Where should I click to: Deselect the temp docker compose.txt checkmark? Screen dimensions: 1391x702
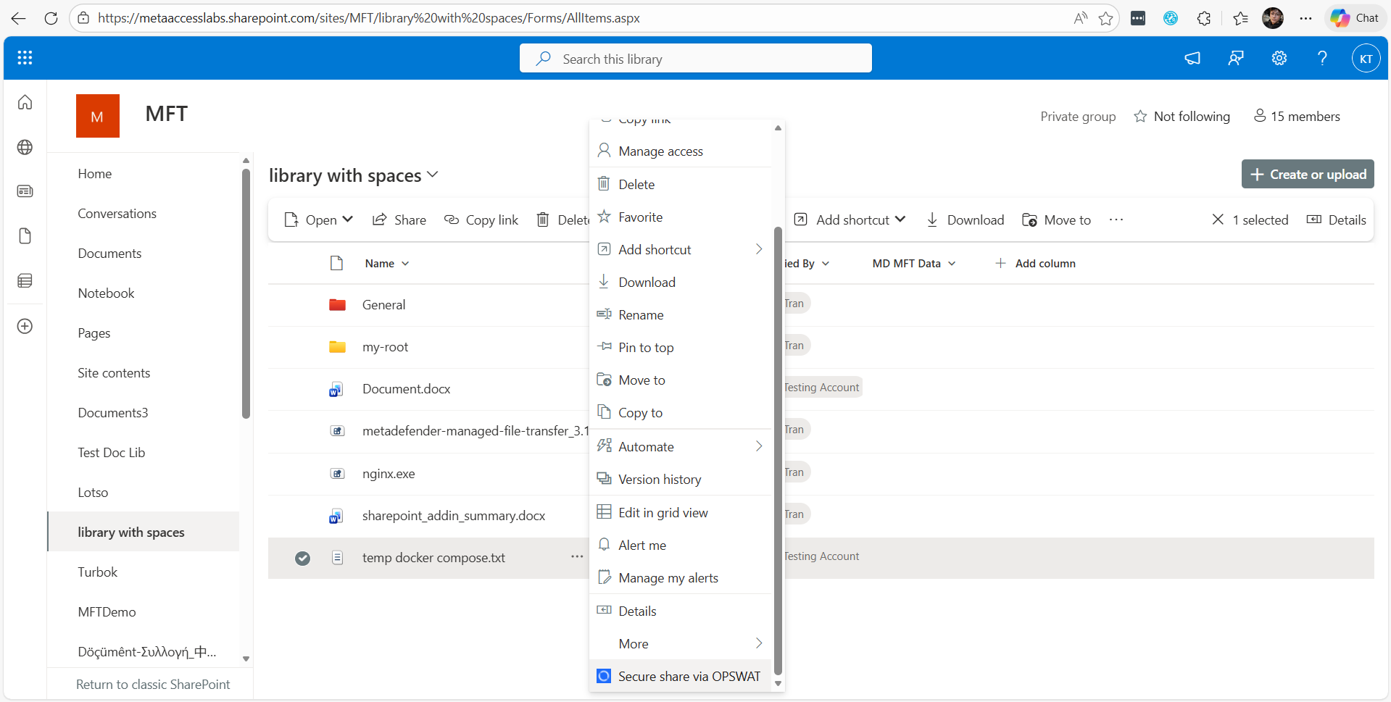click(302, 558)
